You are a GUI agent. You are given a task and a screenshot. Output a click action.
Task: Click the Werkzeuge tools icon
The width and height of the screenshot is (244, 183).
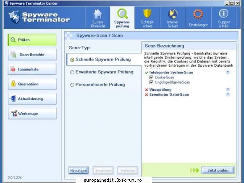(x=14, y=113)
